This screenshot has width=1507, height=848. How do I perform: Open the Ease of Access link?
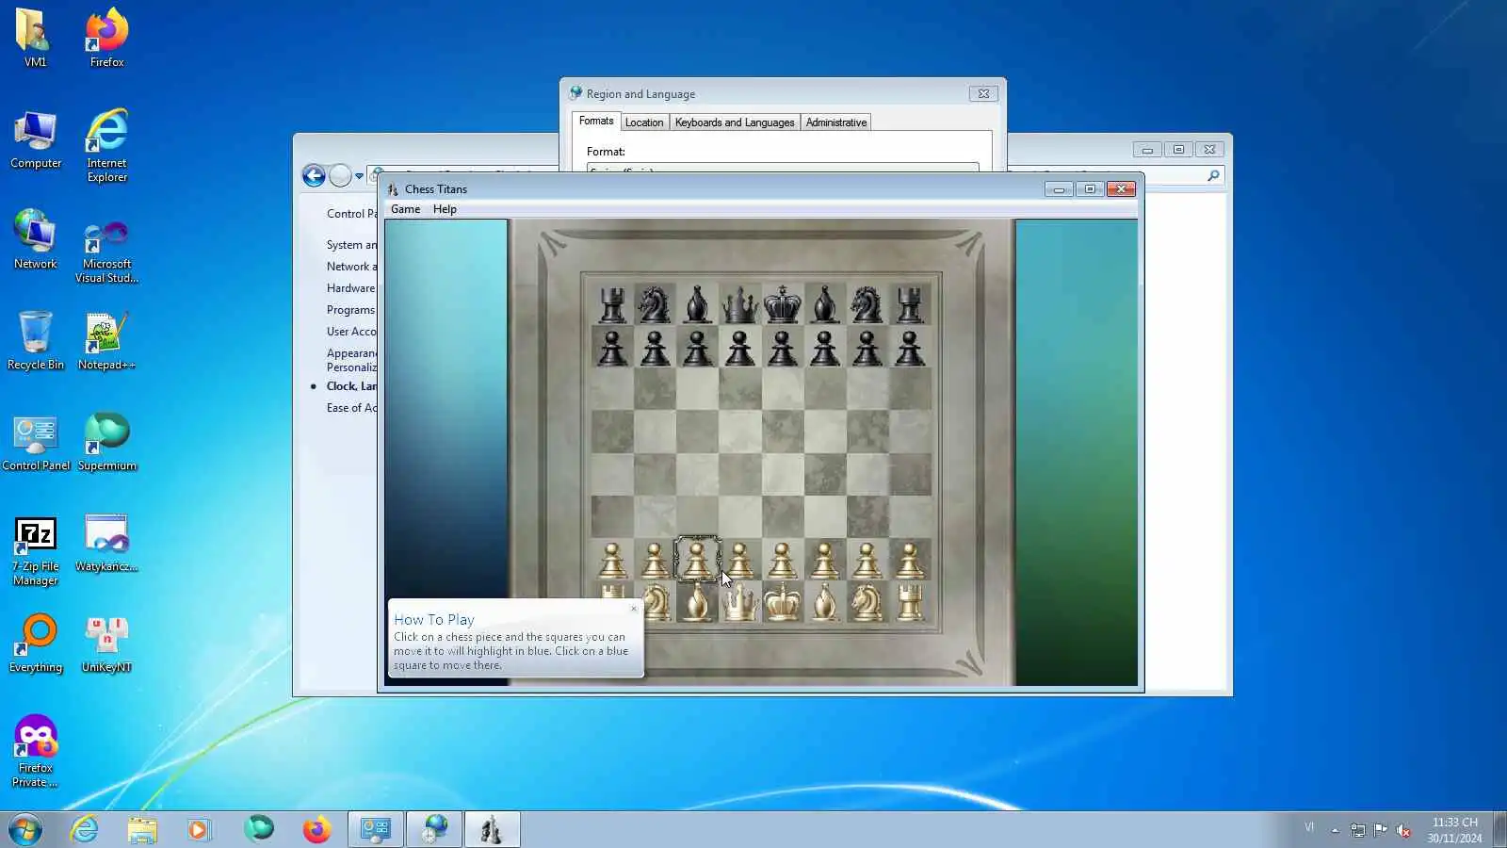pos(351,408)
